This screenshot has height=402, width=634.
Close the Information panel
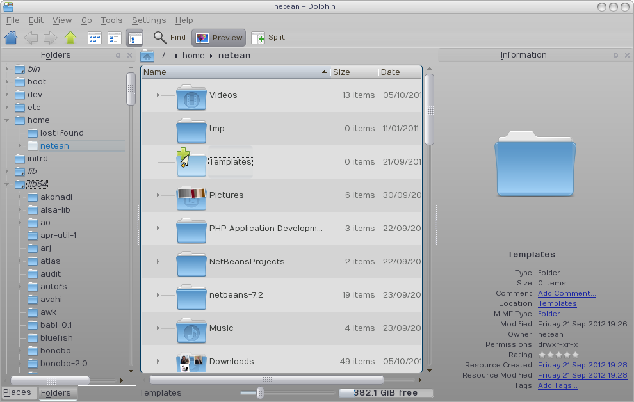click(627, 55)
